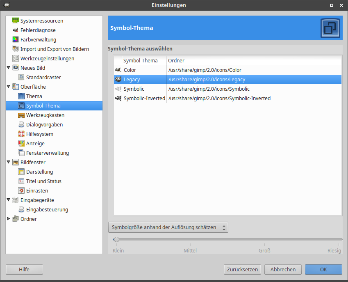This screenshot has width=348, height=282.
Task: Select the Symbolic-Inverted theme name
Action: (x=144, y=98)
